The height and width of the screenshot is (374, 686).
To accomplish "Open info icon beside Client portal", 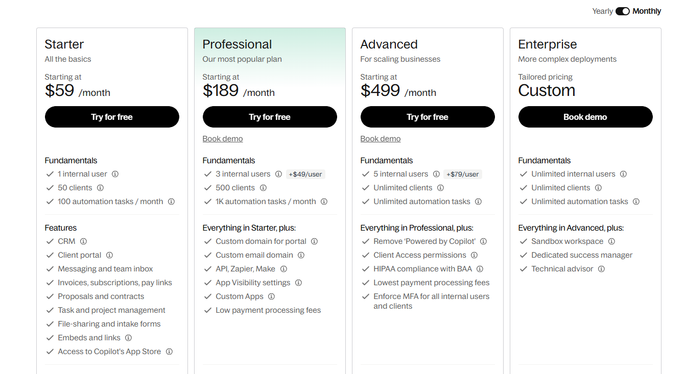I will click(x=109, y=255).
